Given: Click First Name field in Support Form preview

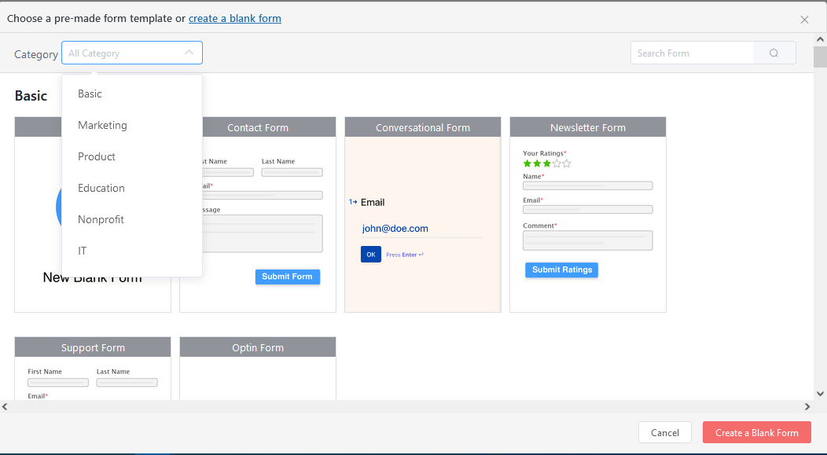Looking at the screenshot, I should 58,383.
